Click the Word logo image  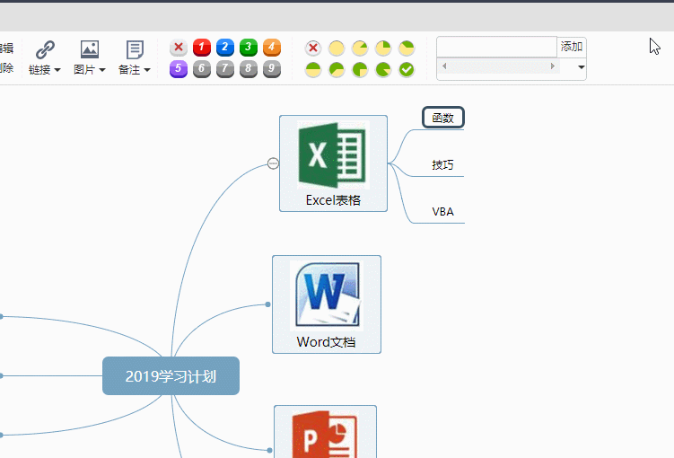(327, 295)
